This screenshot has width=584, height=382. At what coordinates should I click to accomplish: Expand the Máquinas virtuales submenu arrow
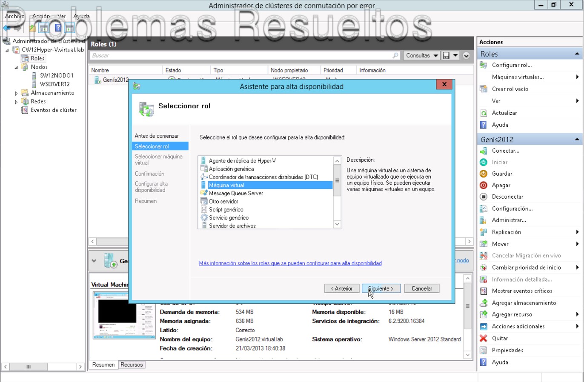pos(577,77)
